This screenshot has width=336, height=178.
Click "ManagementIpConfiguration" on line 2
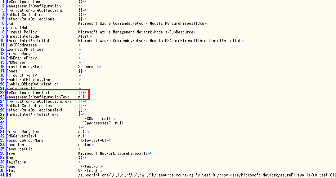click(34, 6)
